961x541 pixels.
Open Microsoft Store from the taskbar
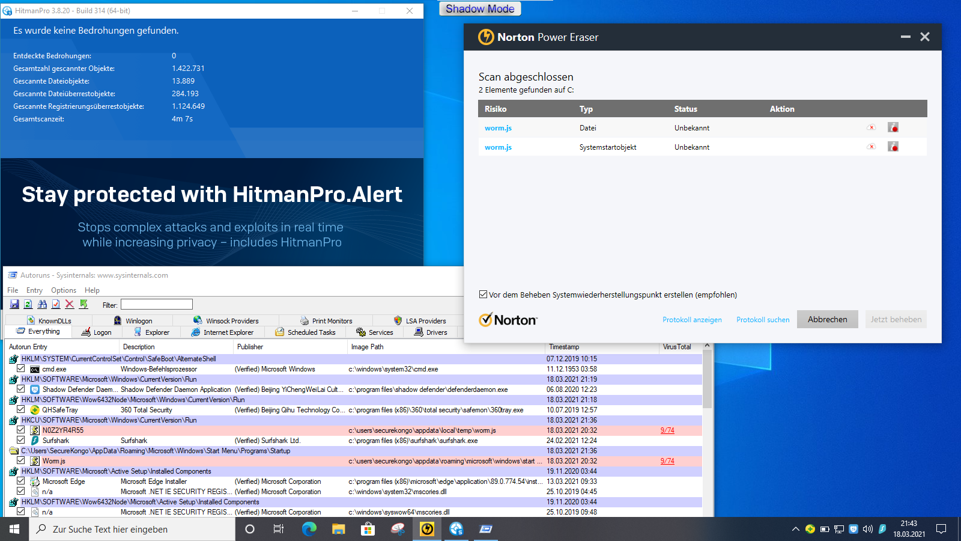click(368, 529)
